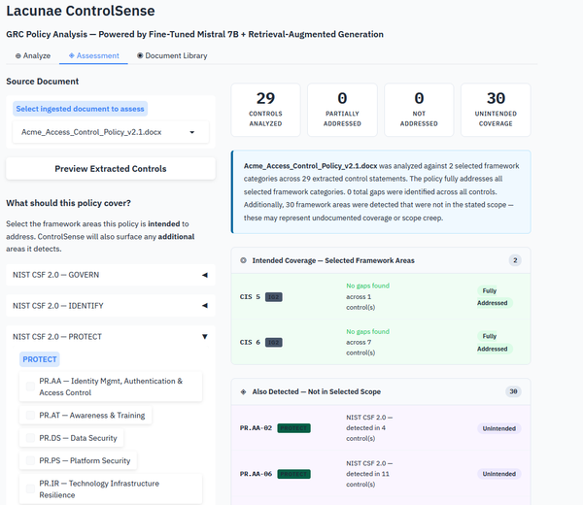Image resolution: width=583 pixels, height=505 pixels.
Task: Switch to the Analyze tab
Action: point(33,55)
